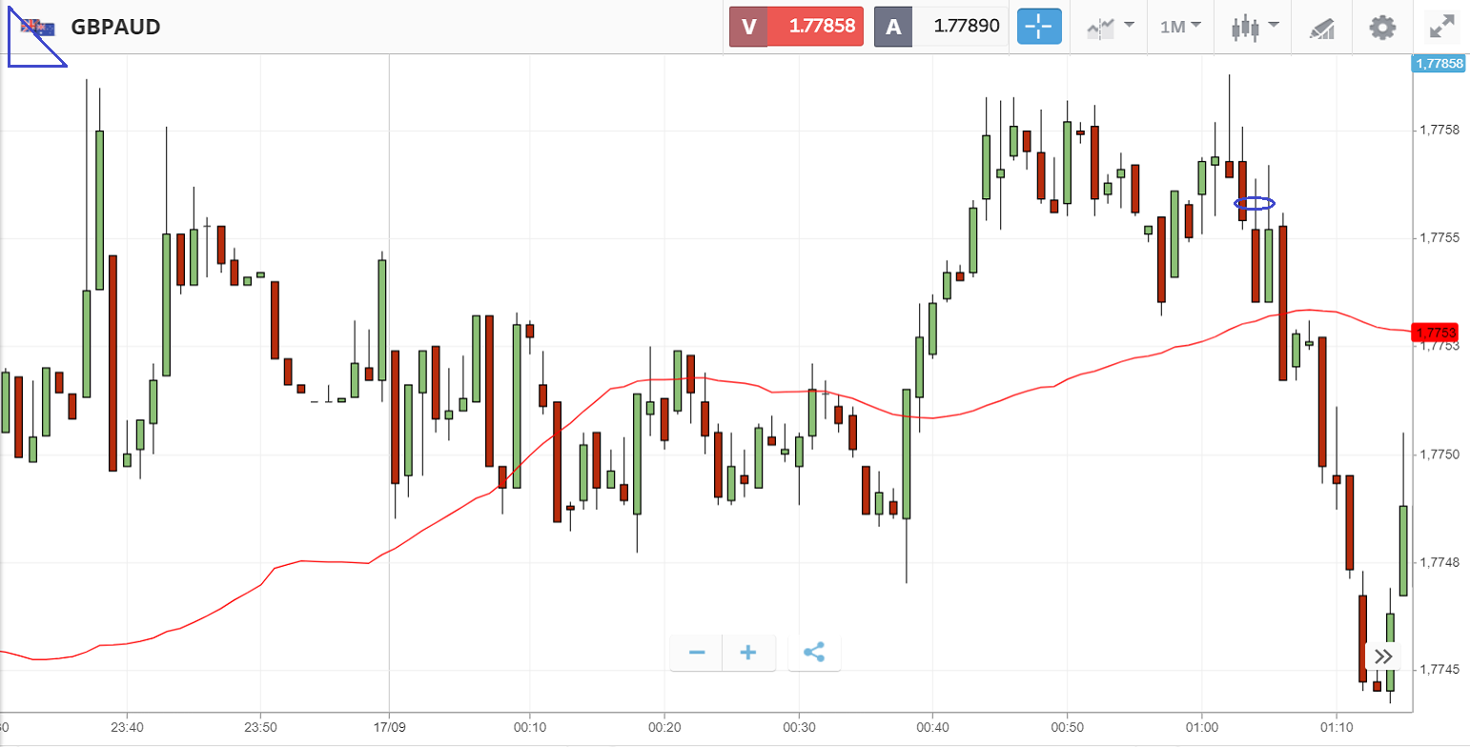
Task: Click the 01:00 time axis label
Action: point(1202,727)
